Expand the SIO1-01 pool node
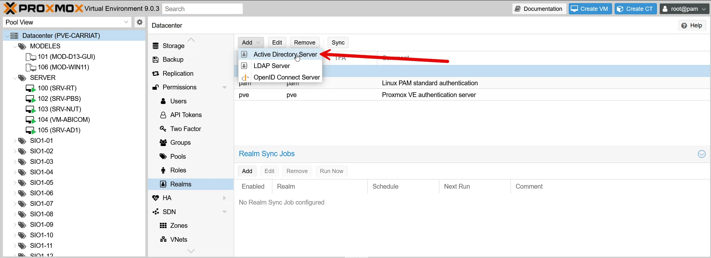Viewport: 711px width, 258px height. coord(15,141)
